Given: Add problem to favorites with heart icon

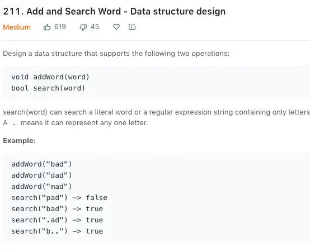Looking at the screenshot, I should (116, 27).
